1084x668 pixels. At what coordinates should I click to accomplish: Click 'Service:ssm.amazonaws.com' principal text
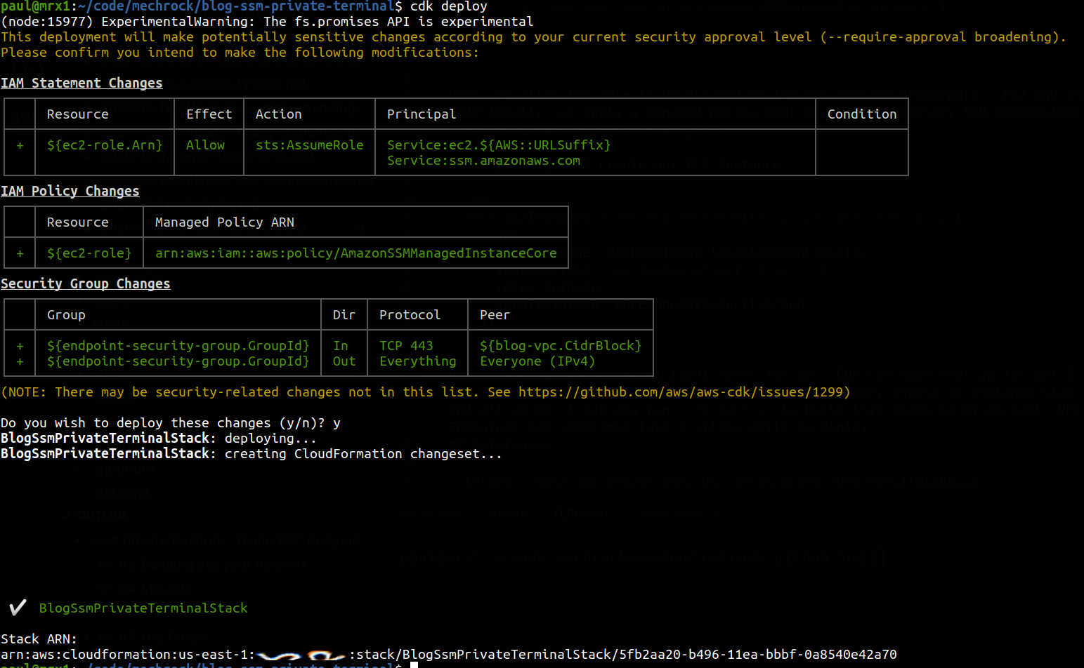coord(483,160)
